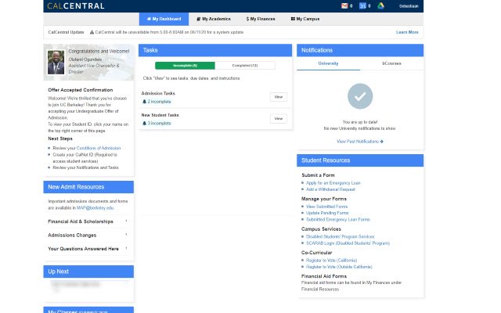Expand Admissions Changes
This screenshot has height=313, width=501.
pyautogui.click(x=88, y=235)
